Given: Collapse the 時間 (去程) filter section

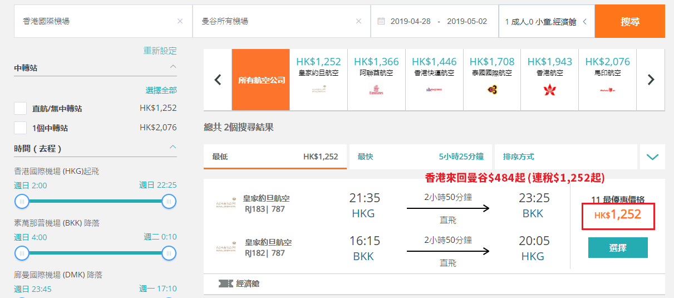Looking at the screenshot, I should pos(173,148).
